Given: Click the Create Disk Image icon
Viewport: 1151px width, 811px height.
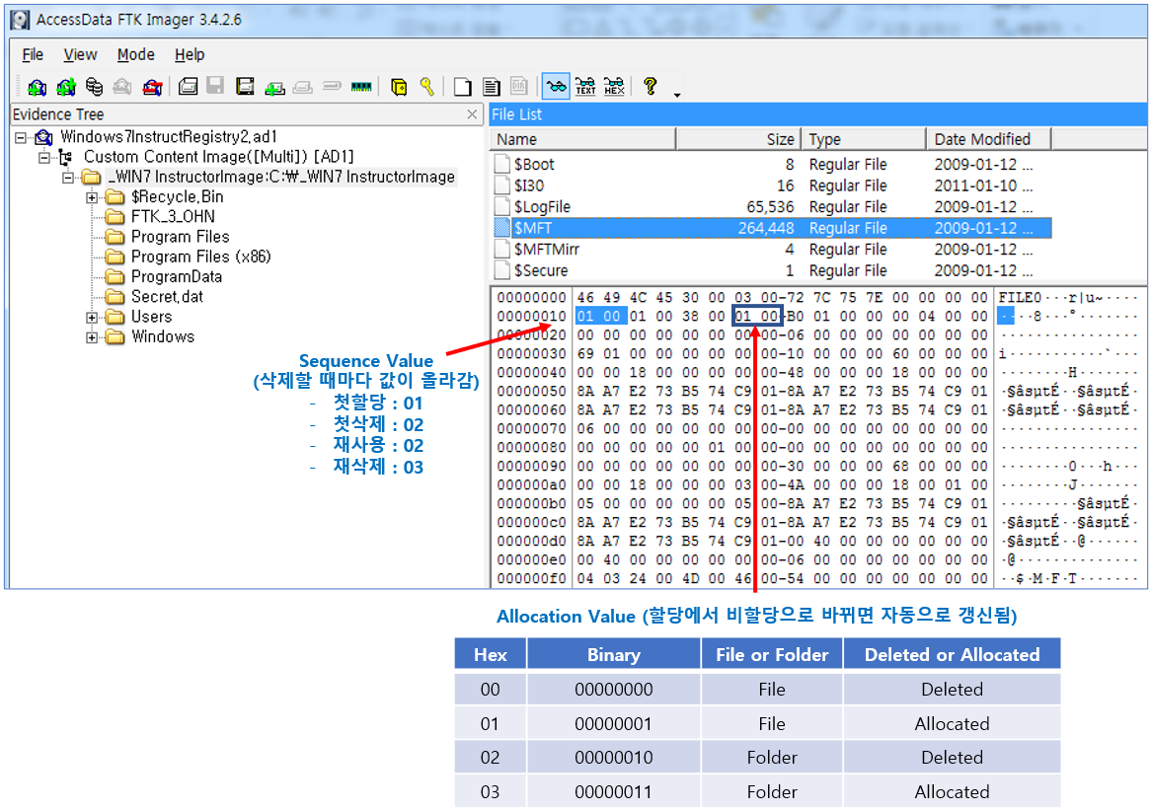Looking at the screenshot, I should 188,87.
